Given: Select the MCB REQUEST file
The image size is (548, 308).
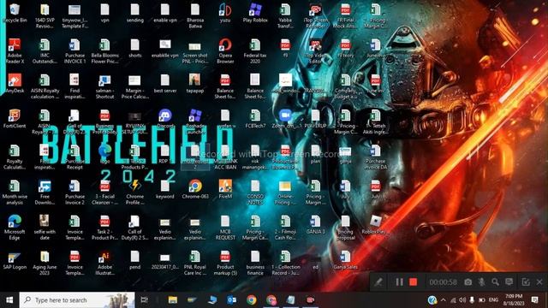Looking at the screenshot, I should click(x=225, y=228).
